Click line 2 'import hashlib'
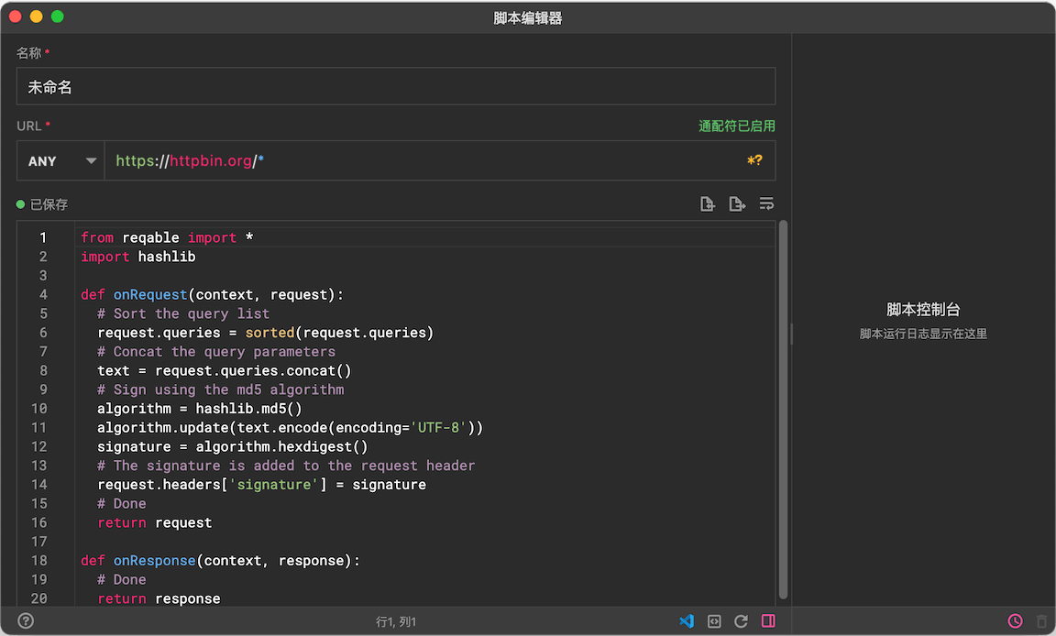 click(x=138, y=257)
